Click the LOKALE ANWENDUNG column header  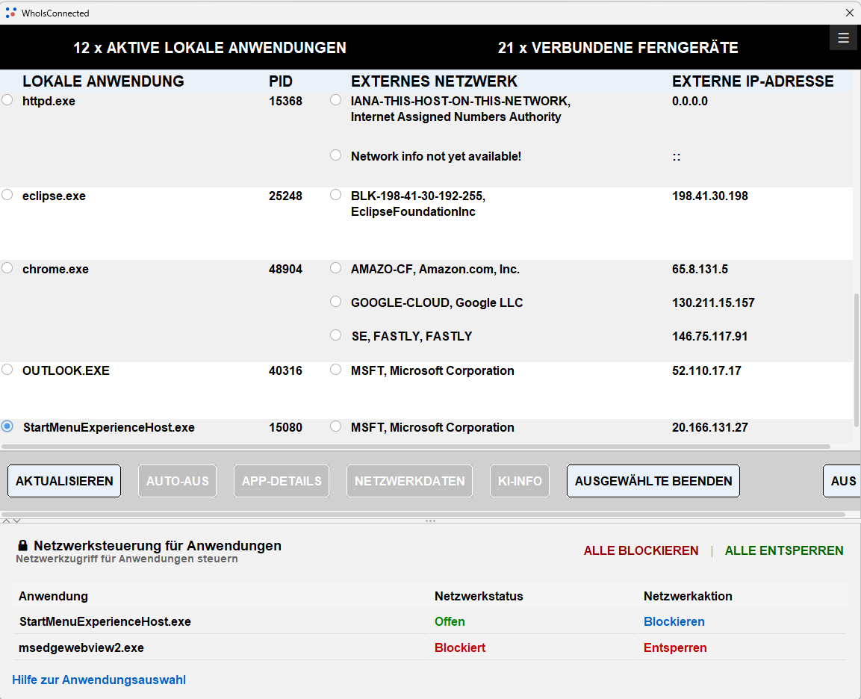pyautogui.click(x=103, y=81)
